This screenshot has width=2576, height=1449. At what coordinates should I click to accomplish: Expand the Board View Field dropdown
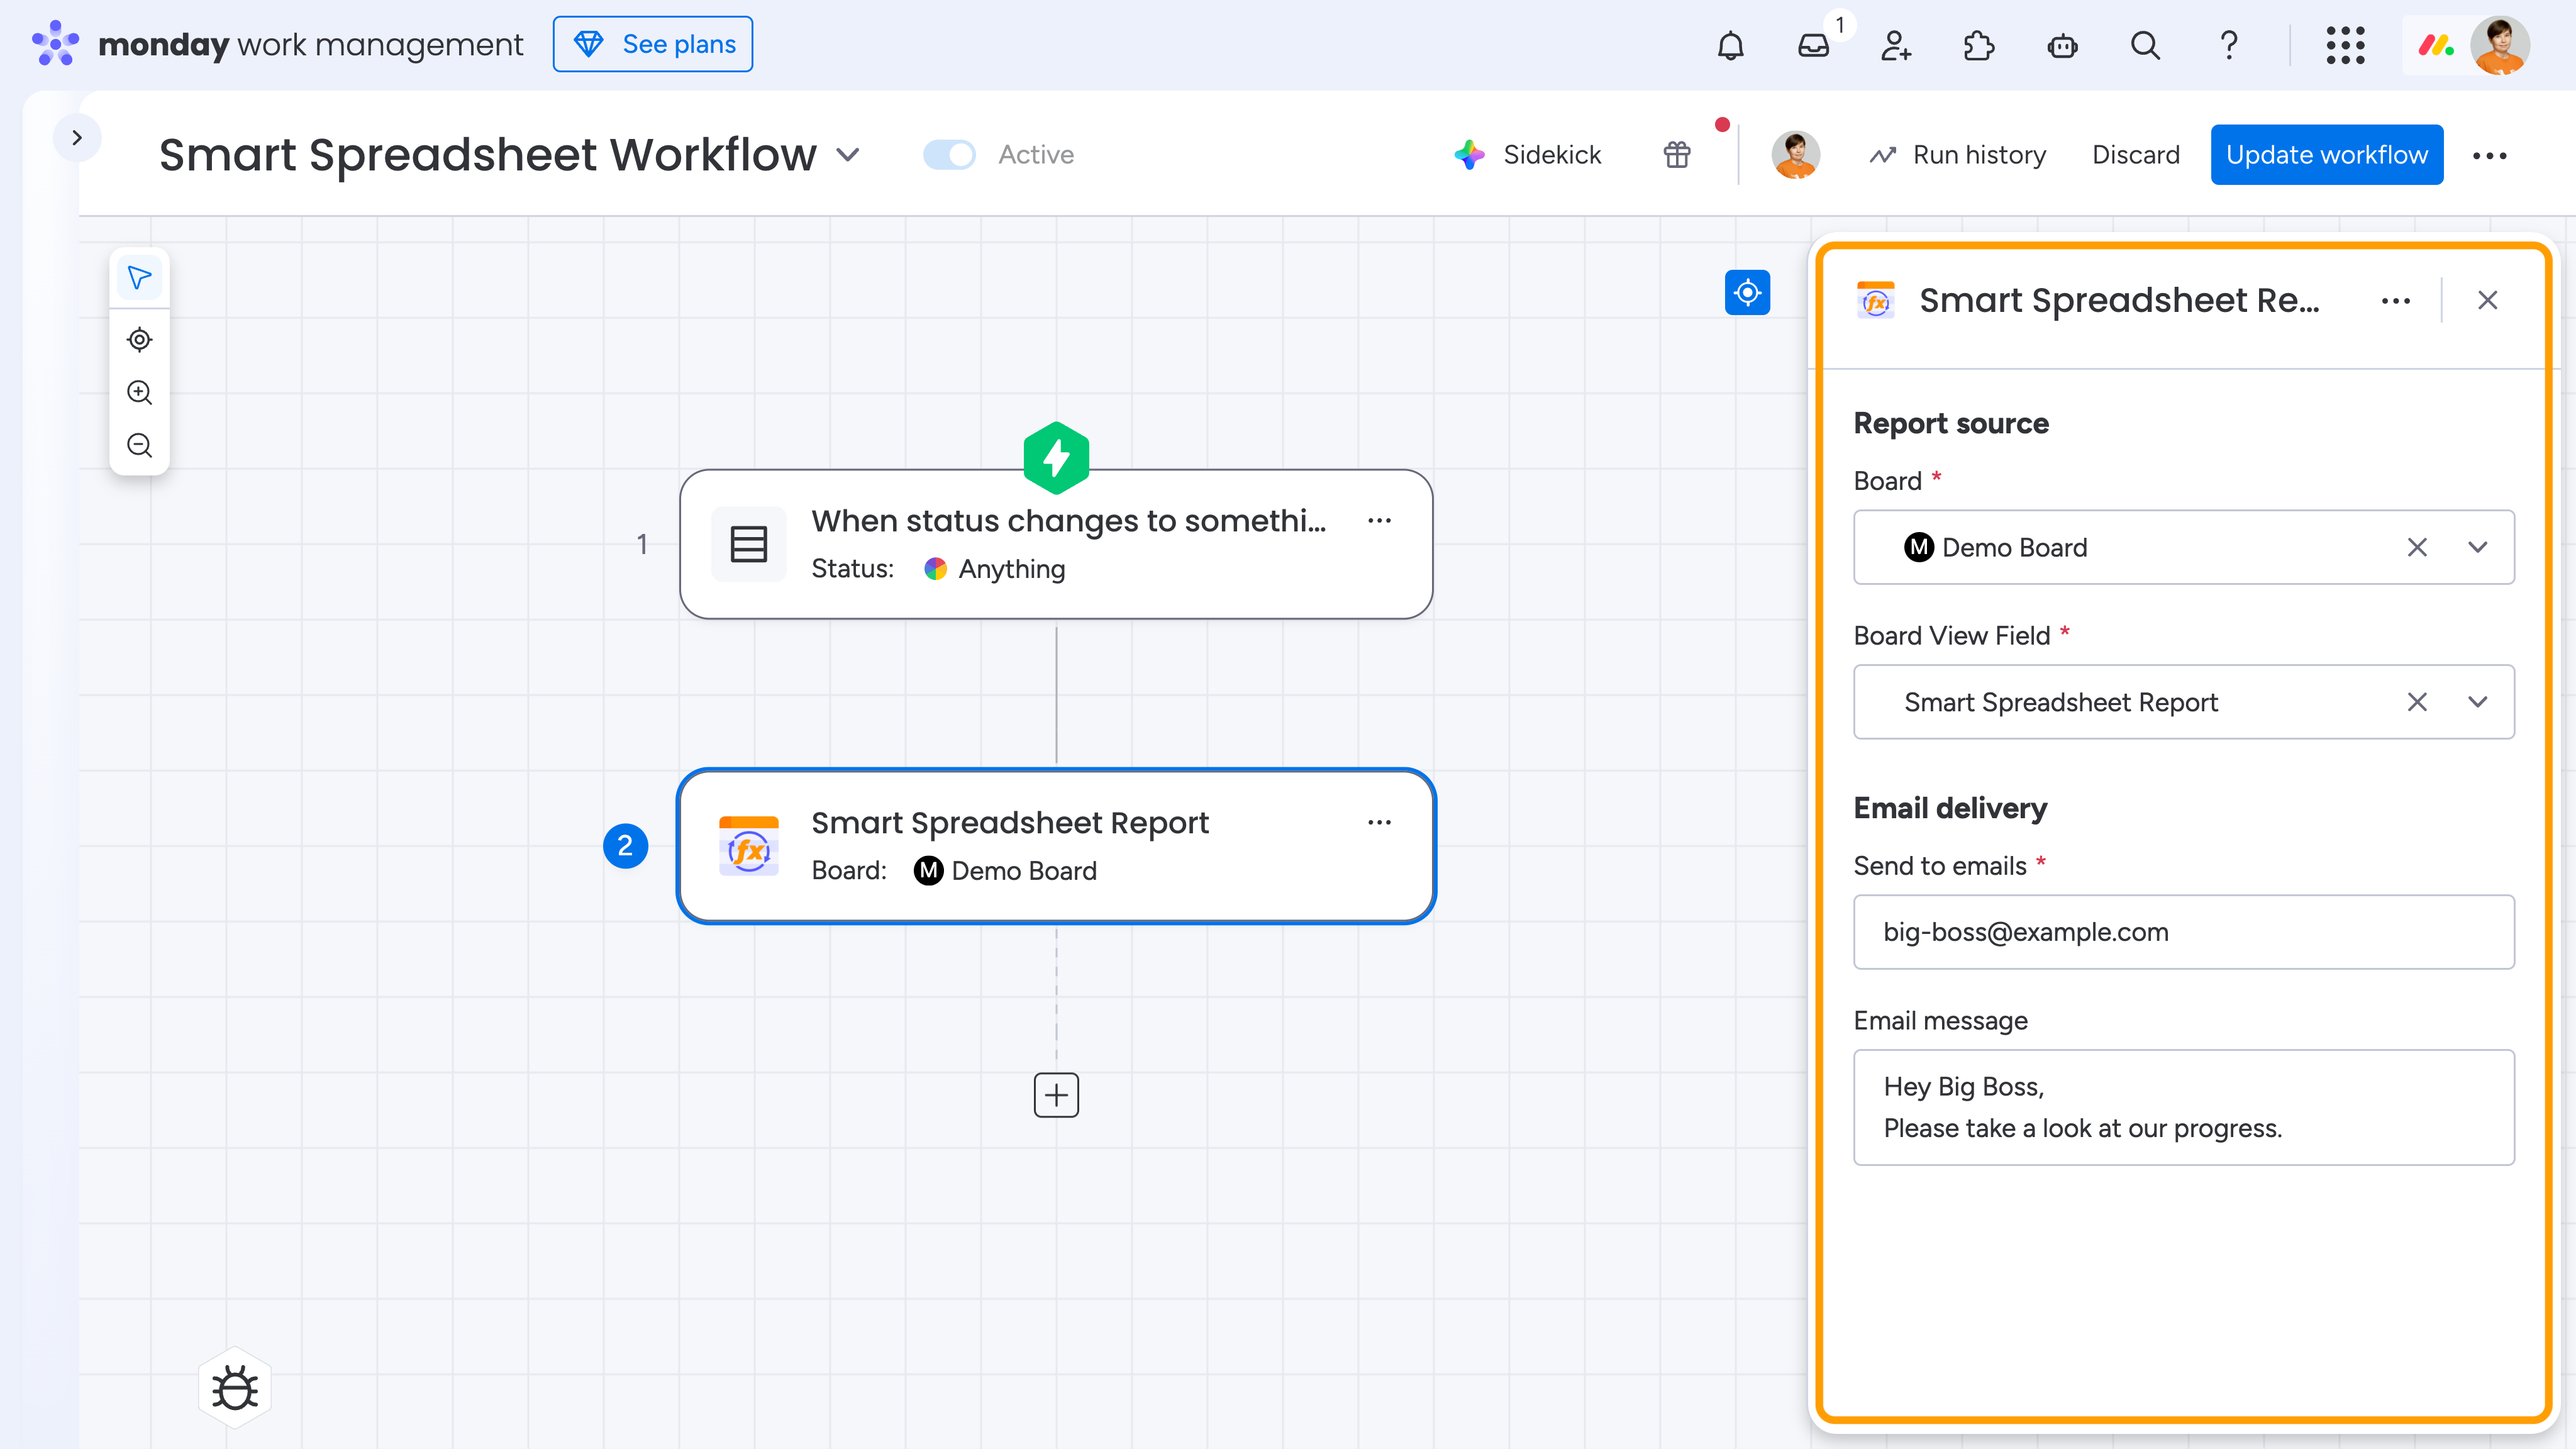(2477, 702)
